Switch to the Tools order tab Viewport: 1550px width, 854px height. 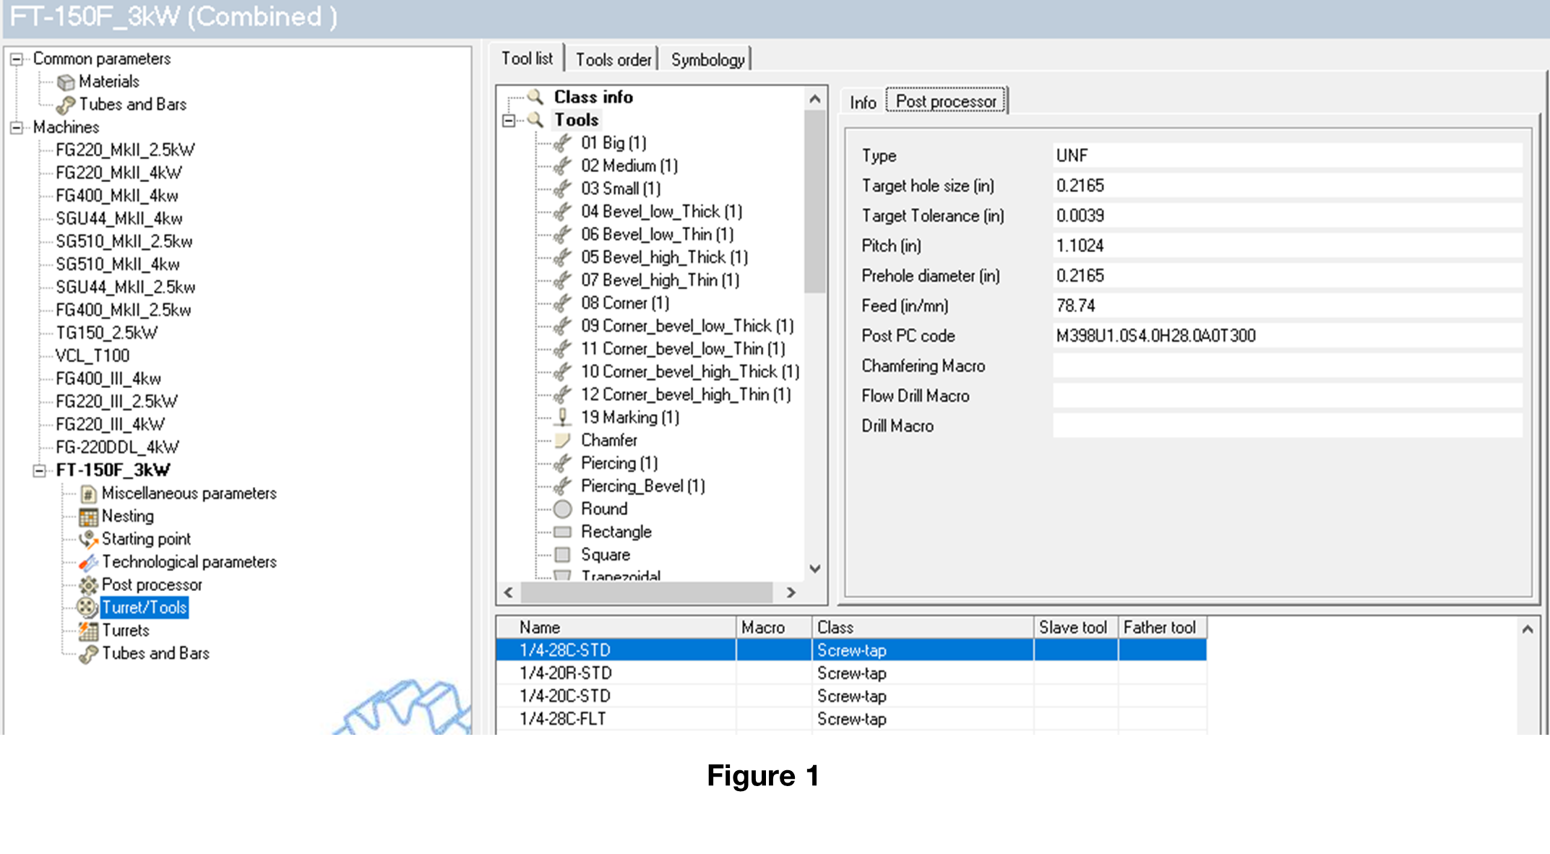click(x=613, y=59)
